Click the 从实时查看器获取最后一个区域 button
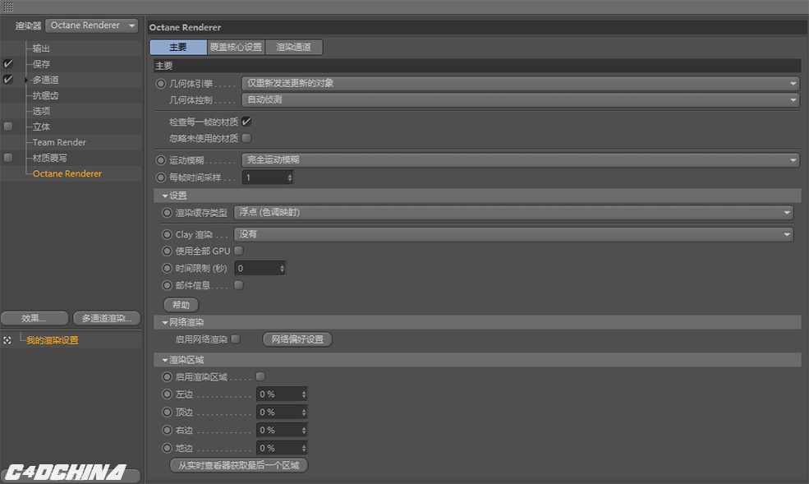809x484 pixels. click(238, 465)
